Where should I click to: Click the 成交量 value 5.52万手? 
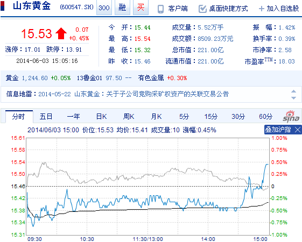click(210, 27)
